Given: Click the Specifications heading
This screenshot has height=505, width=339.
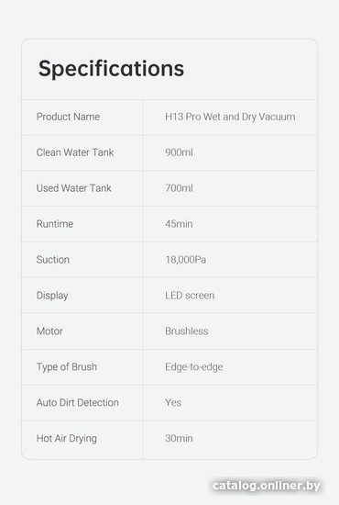Looking at the screenshot, I should coord(111,69).
